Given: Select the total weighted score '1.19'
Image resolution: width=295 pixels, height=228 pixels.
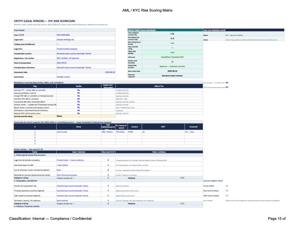Looking at the screenshot, I should coord(172,34).
